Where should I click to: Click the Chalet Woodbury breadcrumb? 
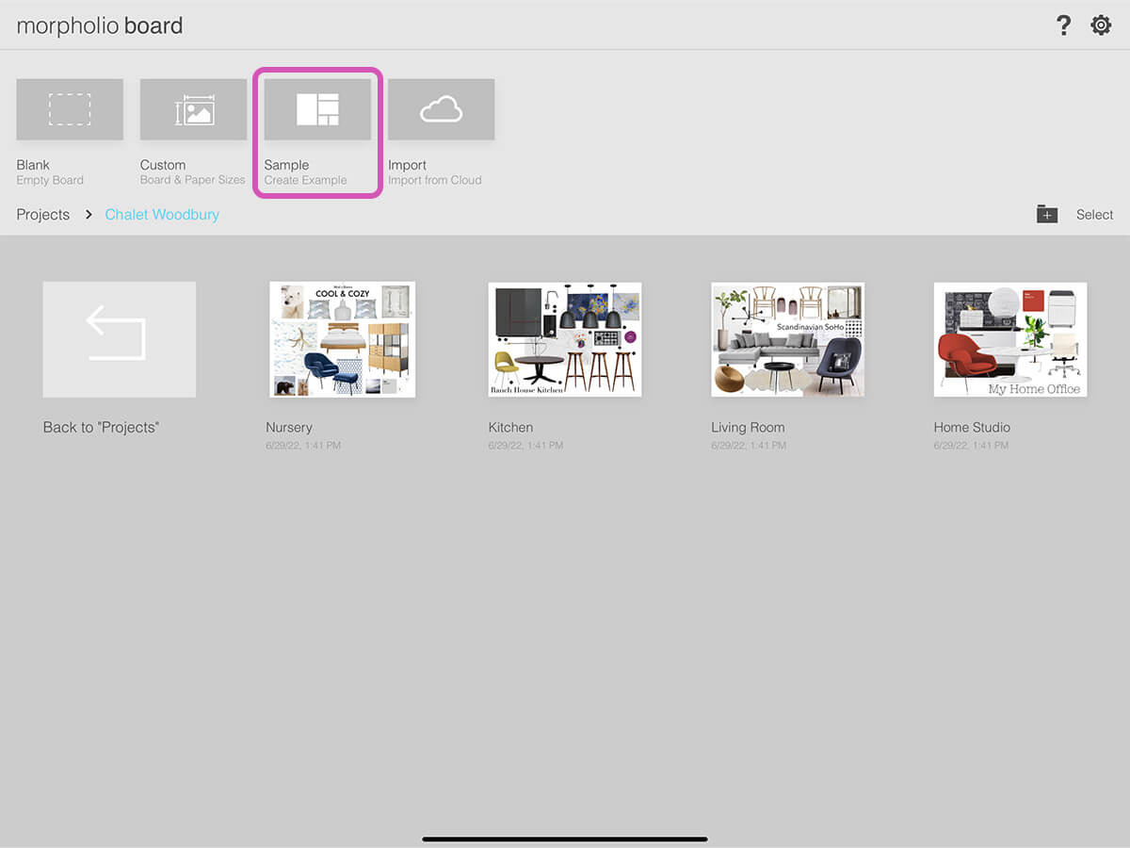(x=162, y=215)
